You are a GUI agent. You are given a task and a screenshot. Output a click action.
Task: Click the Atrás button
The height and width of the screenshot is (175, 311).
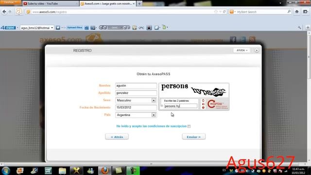coord(117,137)
